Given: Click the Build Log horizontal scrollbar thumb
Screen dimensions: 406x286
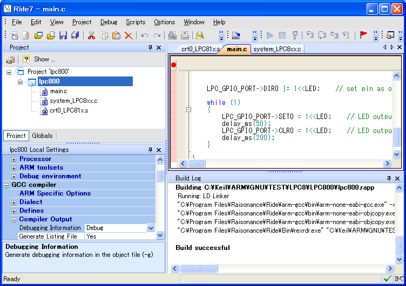Looking at the screenshot, I should tap(199, 268).
